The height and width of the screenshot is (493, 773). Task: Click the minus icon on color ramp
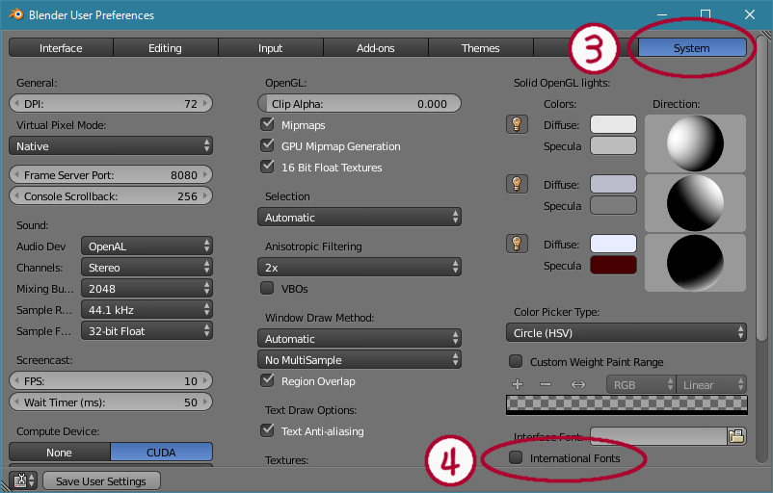click(x=546, y=385)
